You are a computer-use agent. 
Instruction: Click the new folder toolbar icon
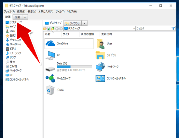pyautogui.click(x=45, y=29)
